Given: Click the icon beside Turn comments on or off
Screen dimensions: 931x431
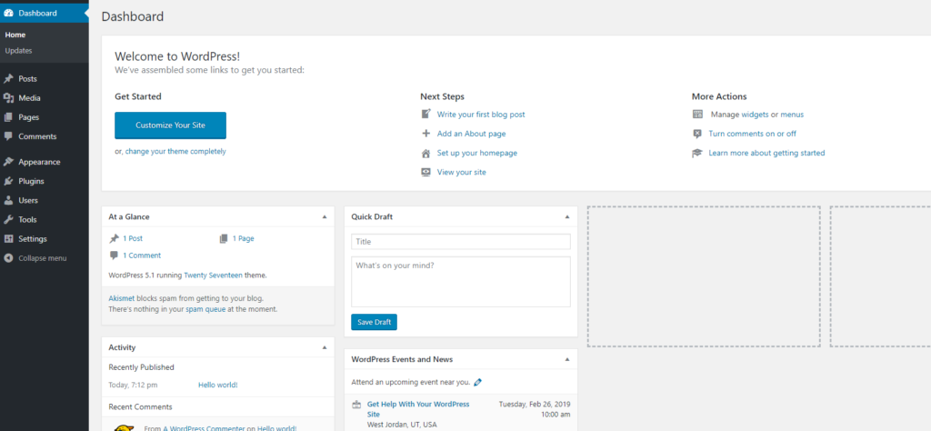Looking at the screenshot, I should [697, 134].
